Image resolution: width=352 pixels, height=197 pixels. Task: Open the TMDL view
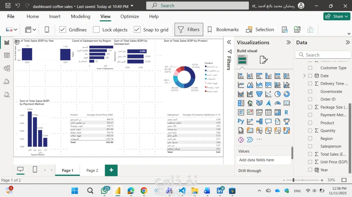(x=7, y=95)
